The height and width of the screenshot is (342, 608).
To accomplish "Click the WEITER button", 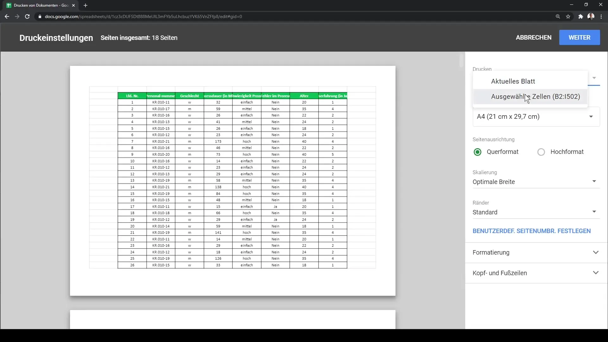I will point(579,37).
